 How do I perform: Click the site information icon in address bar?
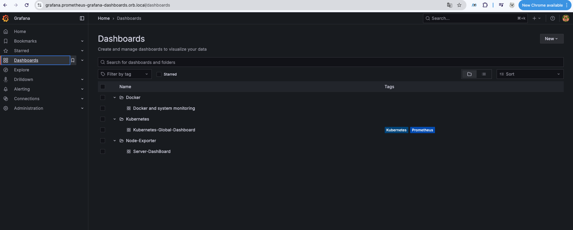point(40,5)
